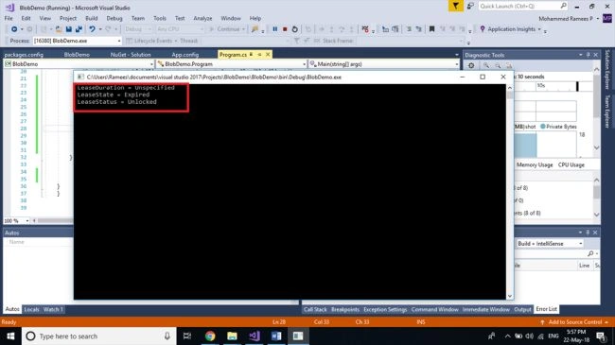Viewport: 615px width, 345px height.
Task: Open the Continue button dropdown arrow
Action: point(243,29)
